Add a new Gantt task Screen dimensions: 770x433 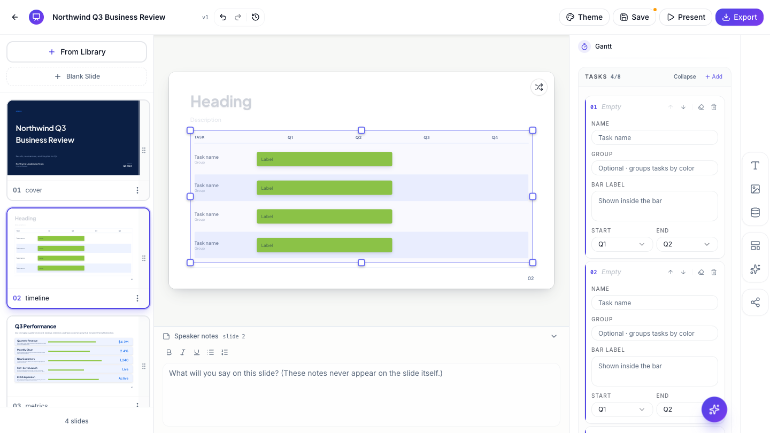point(714,76)
